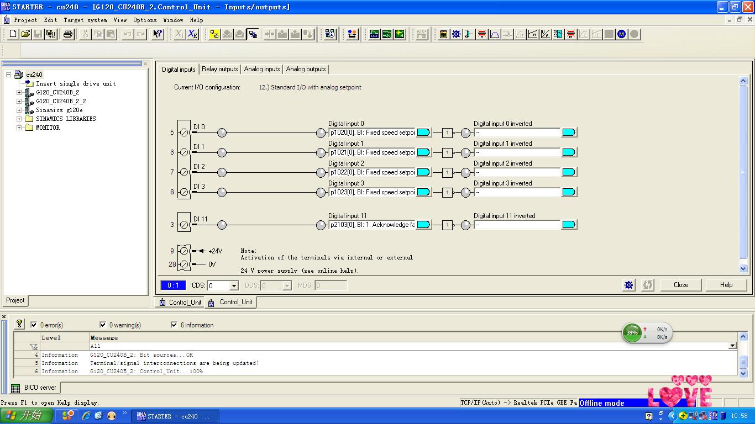The height and width of the screenshot is (424, 755).
Task: Click the message stating Bit sources...OK
Action: (x=141, y=355)
